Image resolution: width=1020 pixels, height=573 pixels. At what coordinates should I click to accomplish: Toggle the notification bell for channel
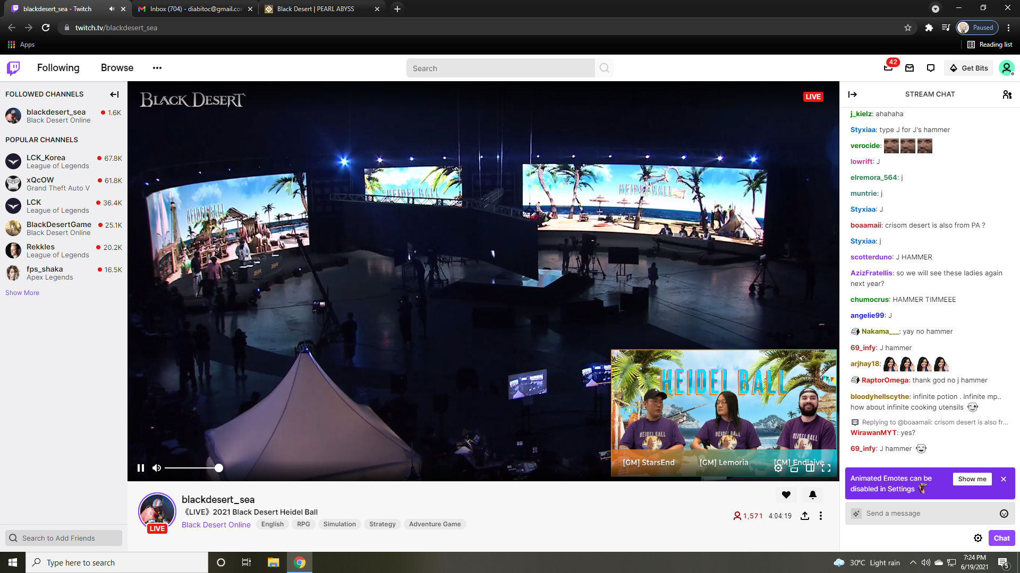[x=813, y=495]
